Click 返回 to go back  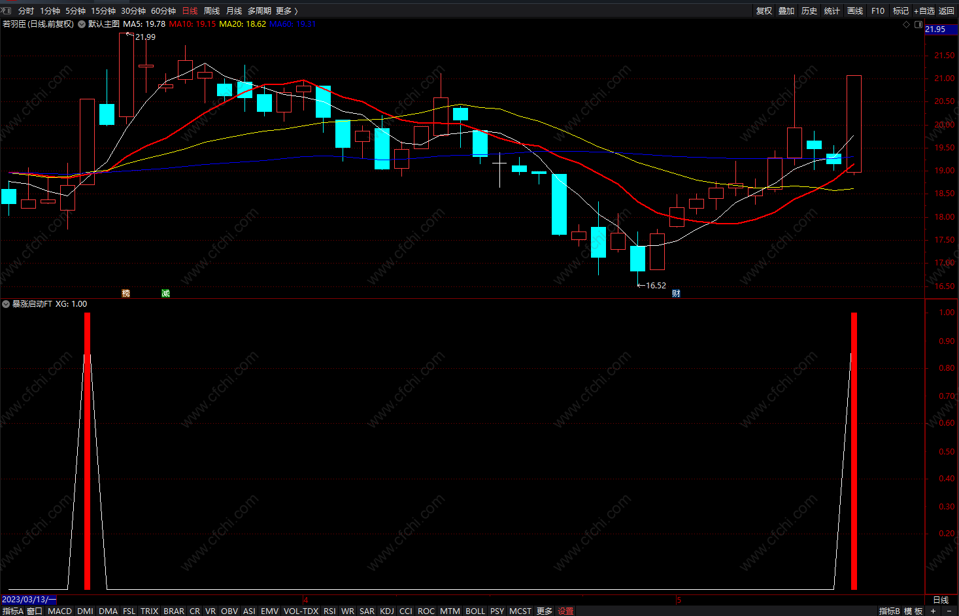[947, 11]
